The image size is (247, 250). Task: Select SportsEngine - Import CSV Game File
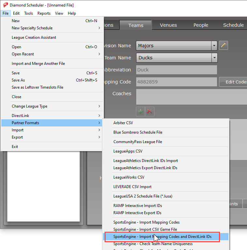(x=166, y=229)
